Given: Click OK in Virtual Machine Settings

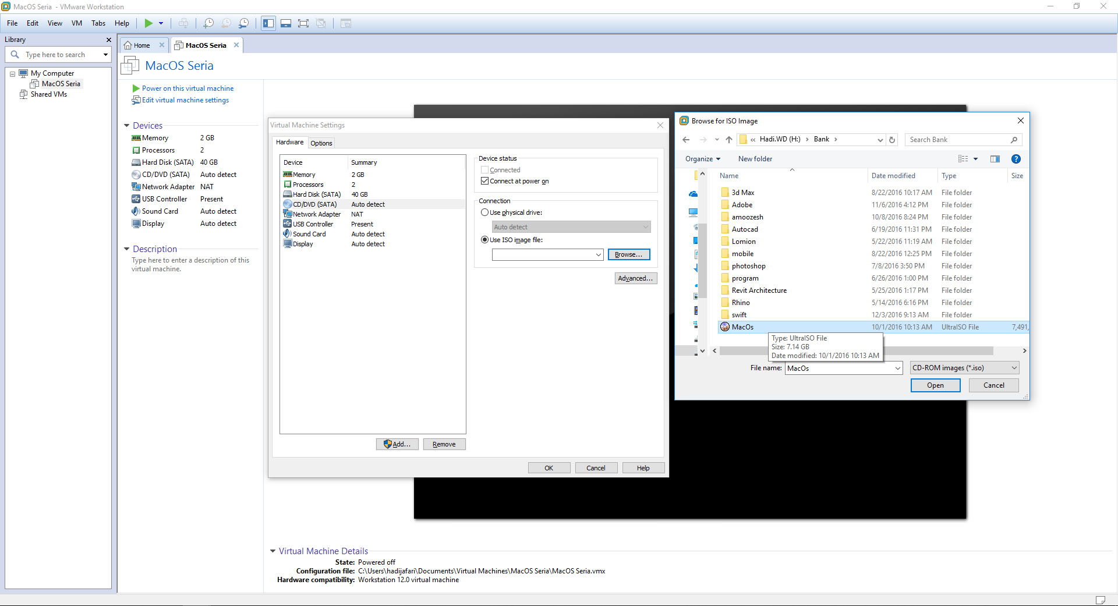Looking at the screenshot, I should 549,468.
